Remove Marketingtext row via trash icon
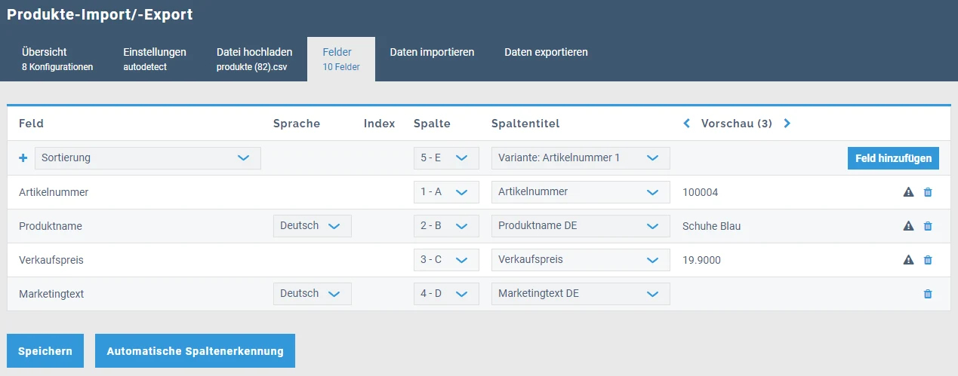 (928, 294)
